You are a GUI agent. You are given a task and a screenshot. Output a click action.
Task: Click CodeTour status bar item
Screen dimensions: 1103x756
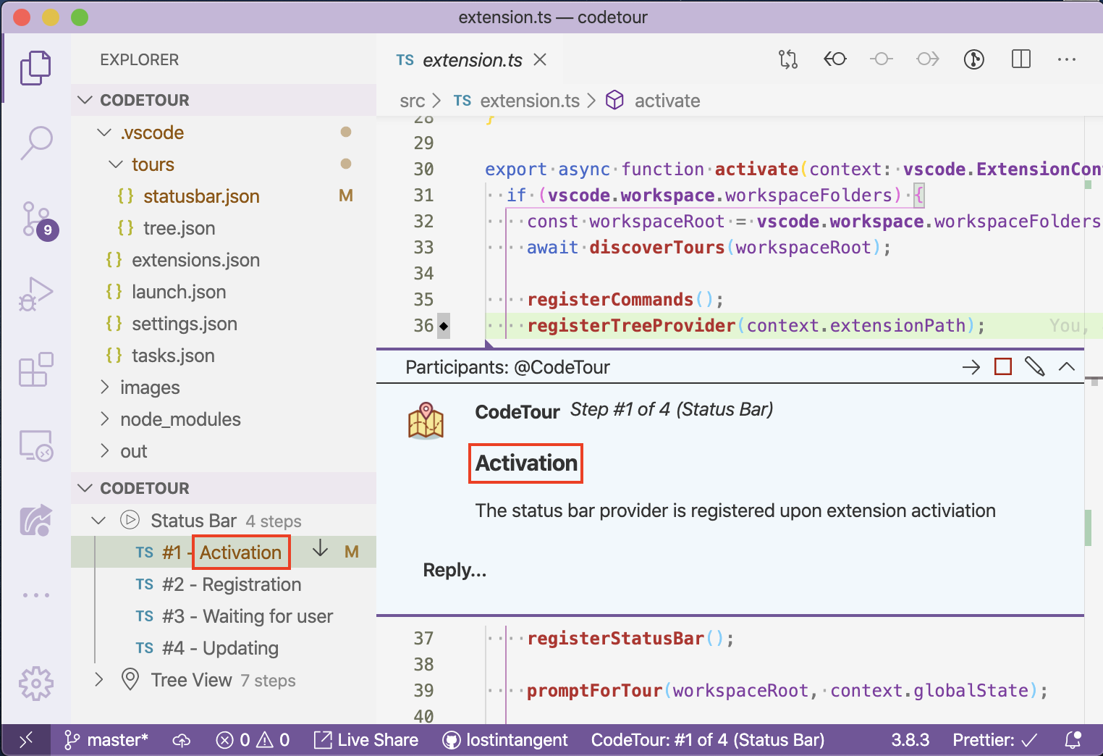[x=708, y=740]
